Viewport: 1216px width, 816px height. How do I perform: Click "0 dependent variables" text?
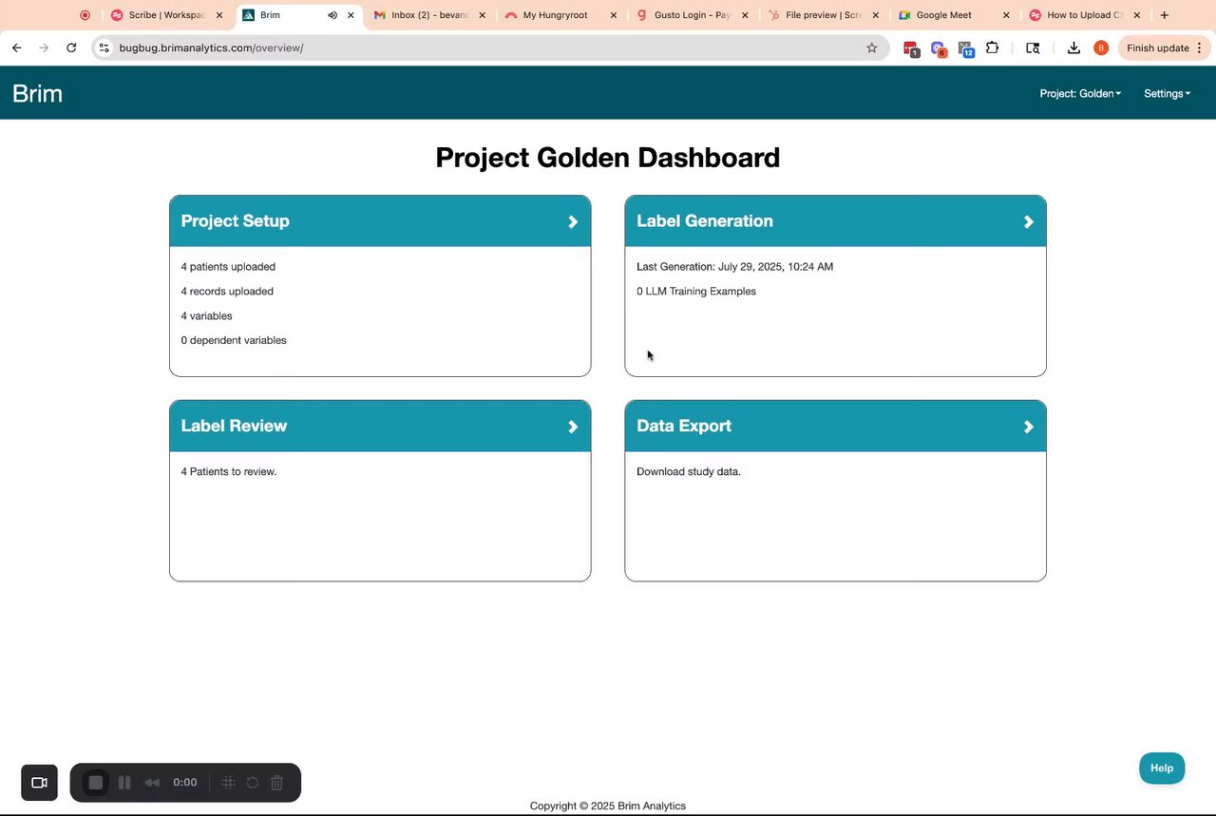[234, 340]
